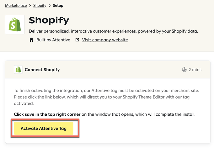
Task: Click the personalized customer experiences description text
Action: point(113,31)
